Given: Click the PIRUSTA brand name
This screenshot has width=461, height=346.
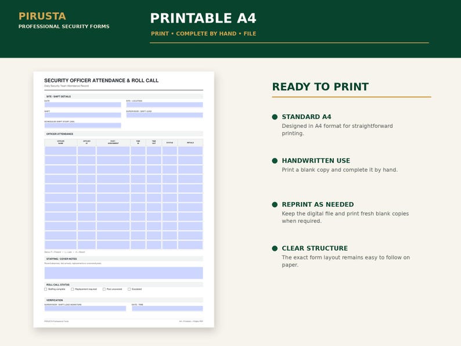Looking at the screenshot, I should (42, 16).
